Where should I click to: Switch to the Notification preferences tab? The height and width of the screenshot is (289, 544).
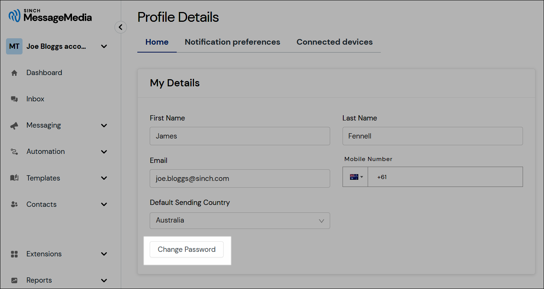[232, 42]
